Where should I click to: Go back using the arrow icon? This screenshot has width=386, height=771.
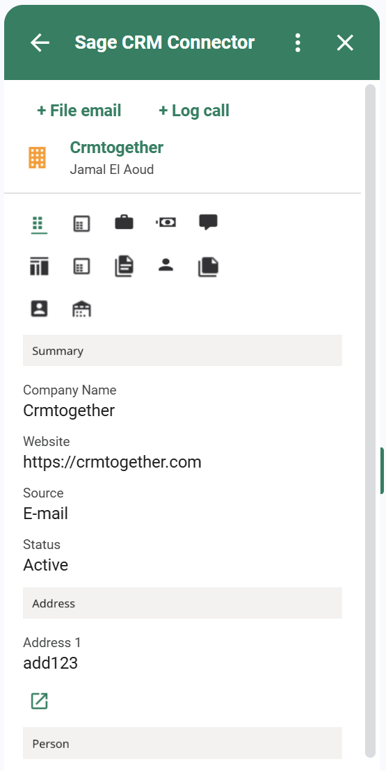coord(40,42)
